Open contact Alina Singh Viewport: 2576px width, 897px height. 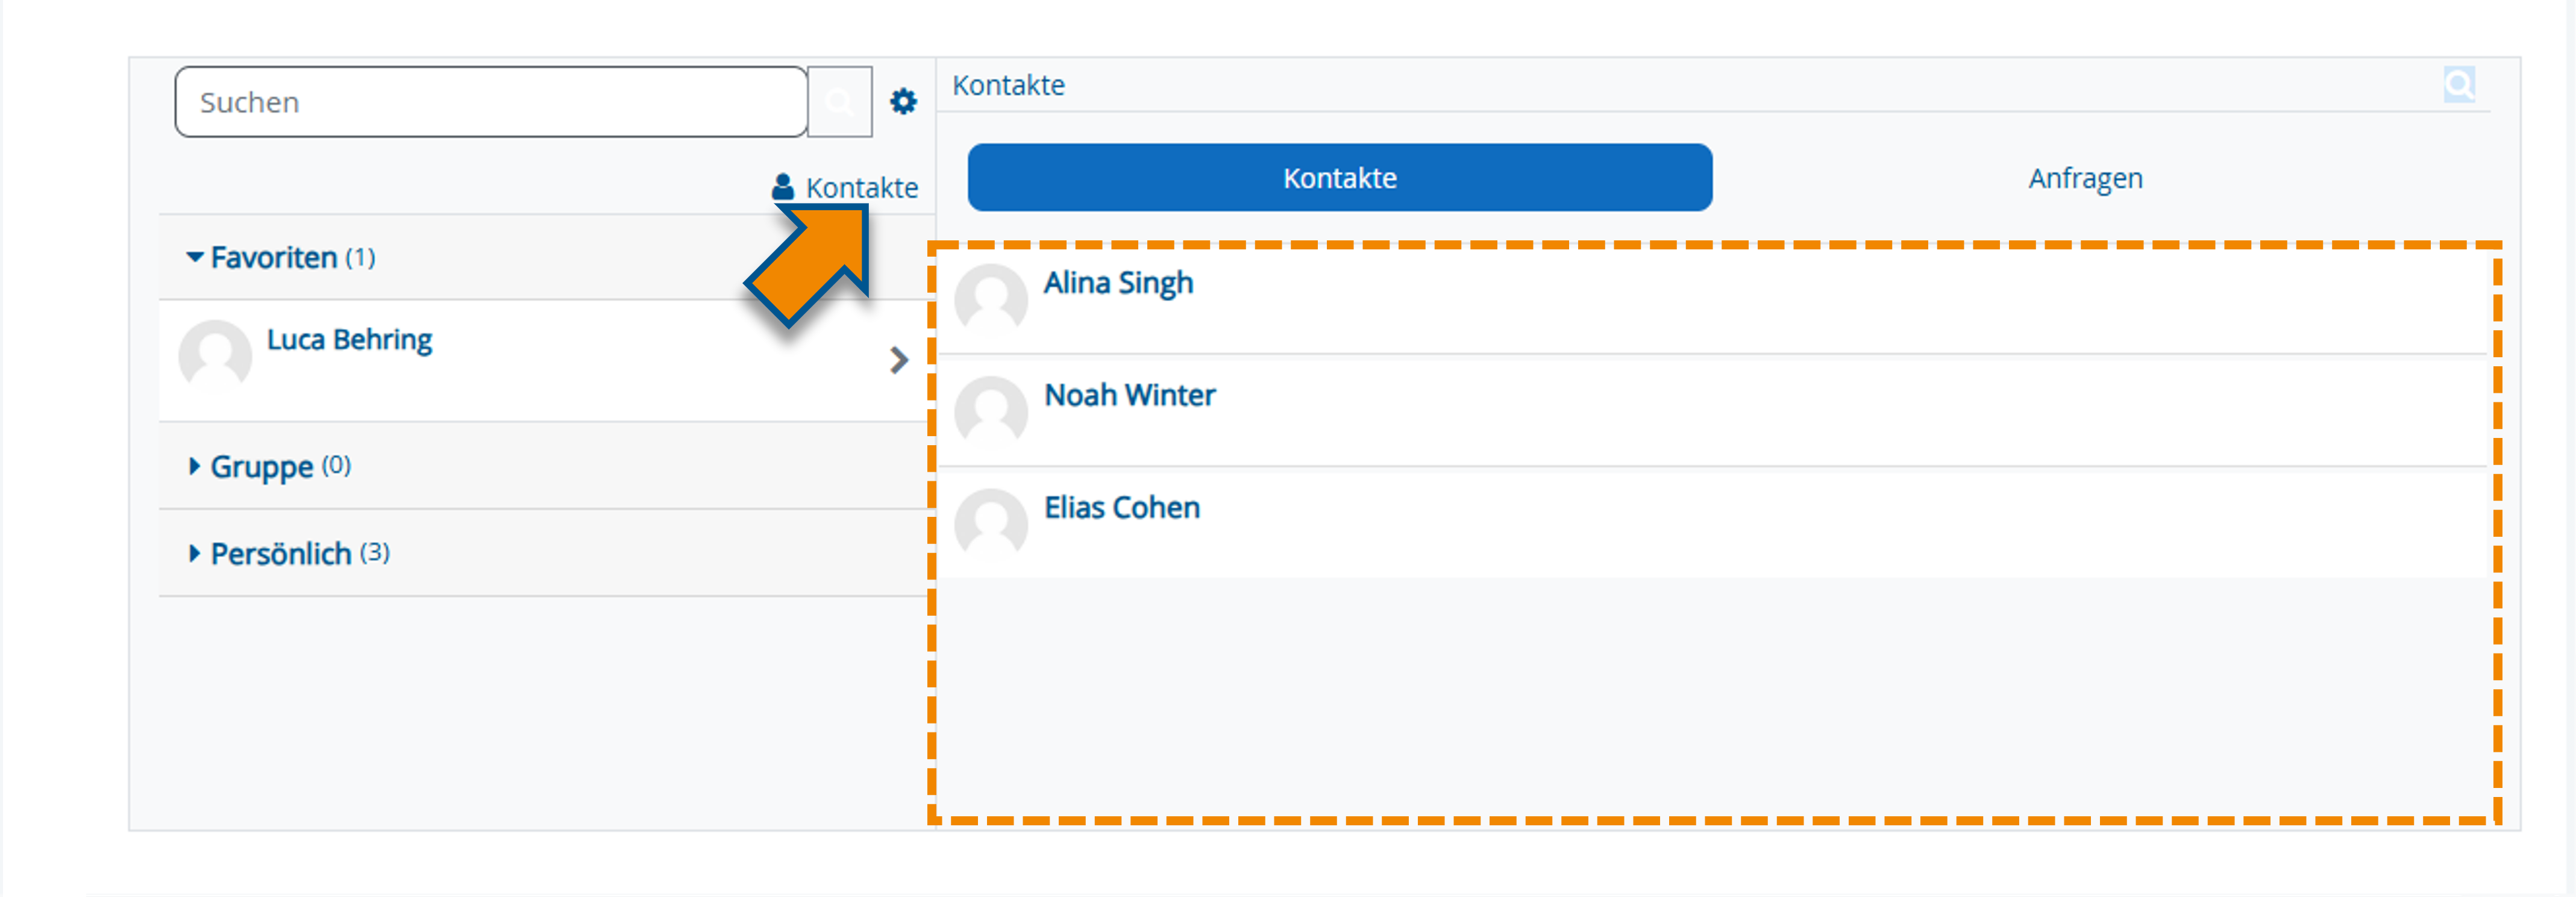pyautogui.click(x=1118, y=283)
